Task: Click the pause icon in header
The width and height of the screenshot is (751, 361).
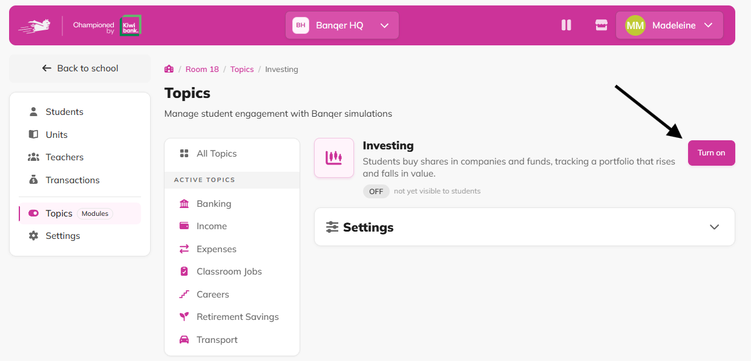Action: point(566,25)
